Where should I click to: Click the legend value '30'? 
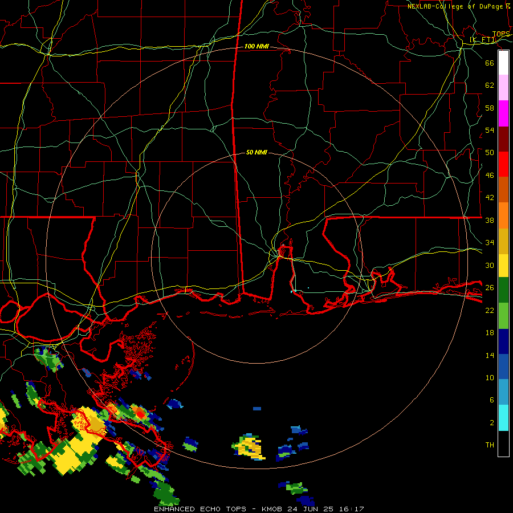pos(490,265)
